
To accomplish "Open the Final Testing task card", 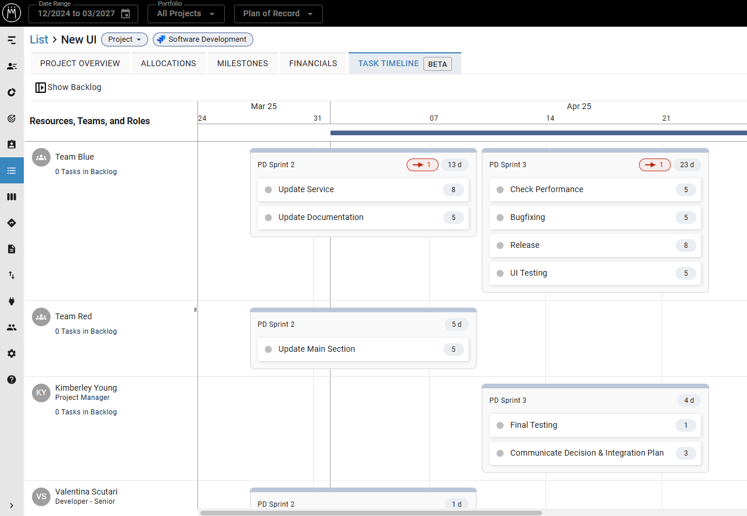I will click(595, 425).
